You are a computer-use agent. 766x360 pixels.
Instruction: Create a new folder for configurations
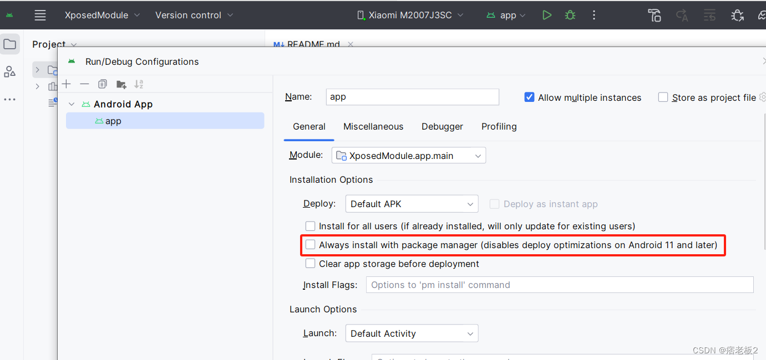click(121, 84)
